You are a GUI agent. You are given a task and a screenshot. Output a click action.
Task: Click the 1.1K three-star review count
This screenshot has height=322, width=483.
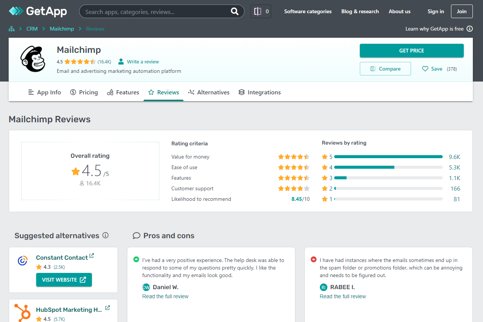pos(454,178)
